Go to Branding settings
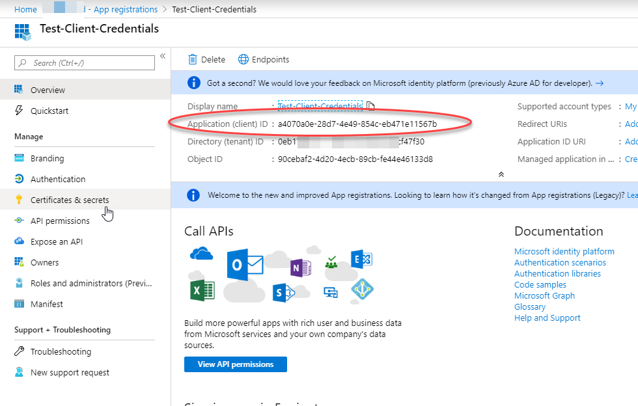The image size is (638, 406). click(85, 158)
